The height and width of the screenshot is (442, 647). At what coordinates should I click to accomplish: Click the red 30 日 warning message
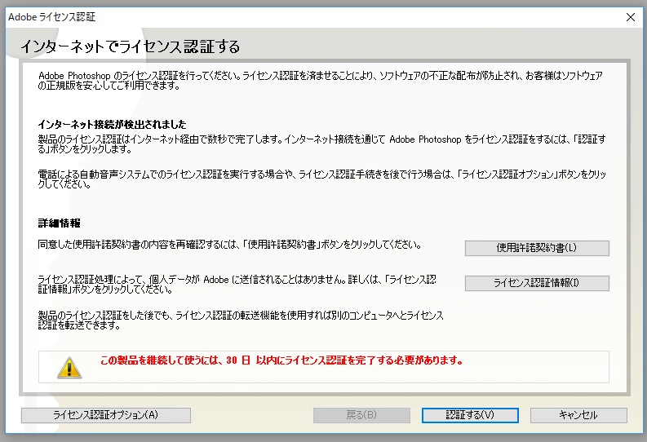281,360
